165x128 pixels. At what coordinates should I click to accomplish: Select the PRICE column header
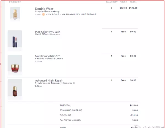pyautogui.click(x=123, y=2)
